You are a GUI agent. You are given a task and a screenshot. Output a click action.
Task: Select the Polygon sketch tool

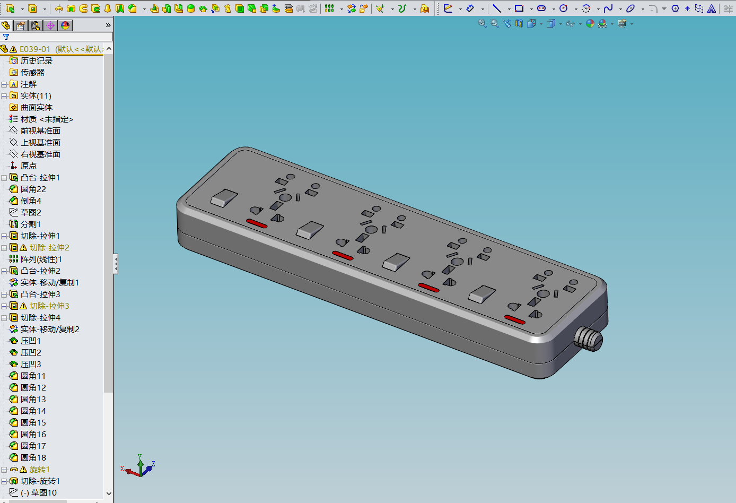click(675, 8)
